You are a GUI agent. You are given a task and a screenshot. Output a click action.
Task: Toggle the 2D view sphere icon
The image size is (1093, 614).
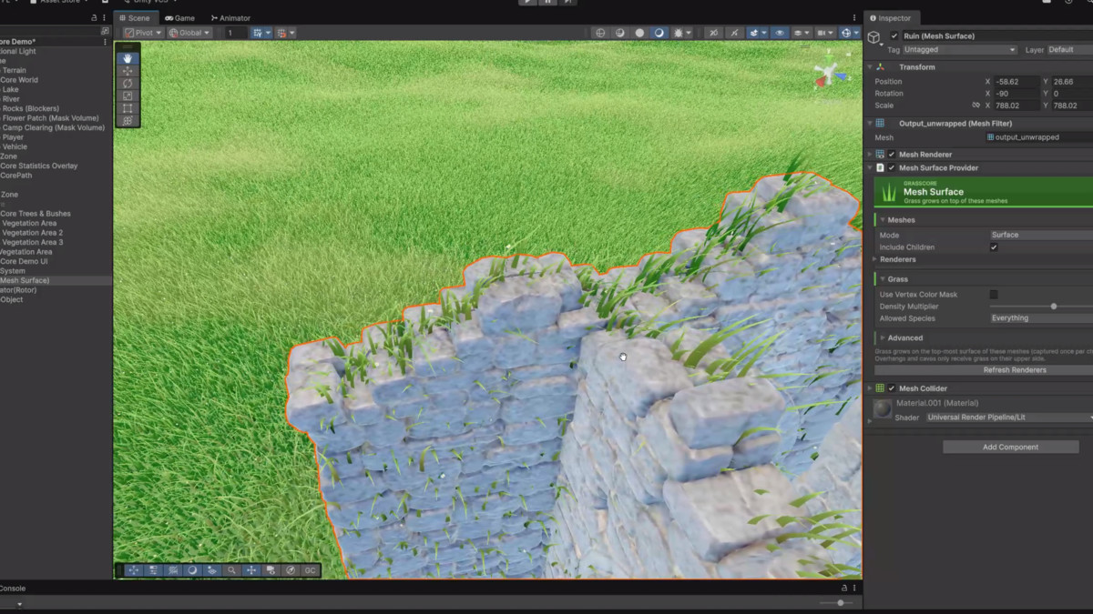620,33
